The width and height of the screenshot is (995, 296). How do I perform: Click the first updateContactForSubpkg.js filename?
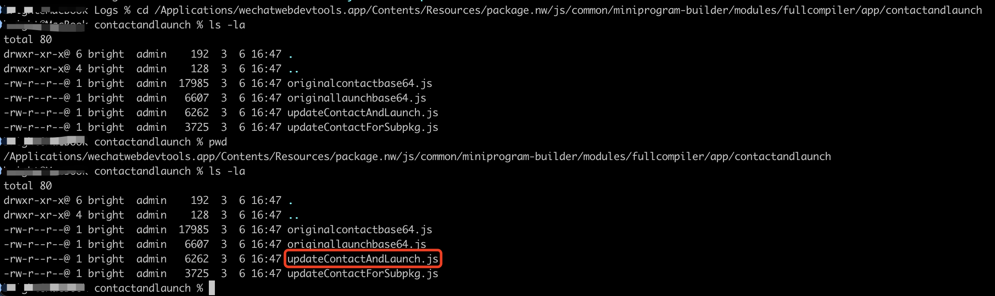coord(362,127)
